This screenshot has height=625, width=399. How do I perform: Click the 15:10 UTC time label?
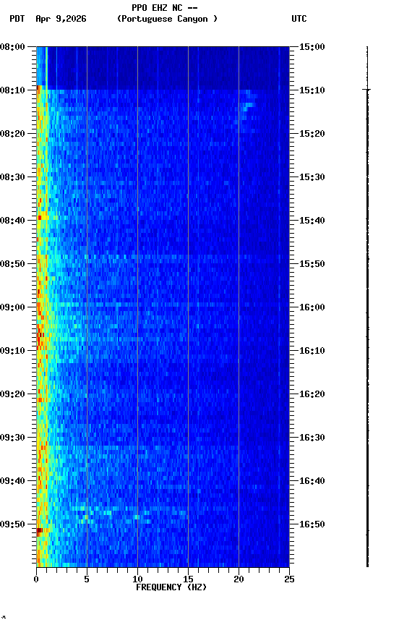tap(312, 90)
